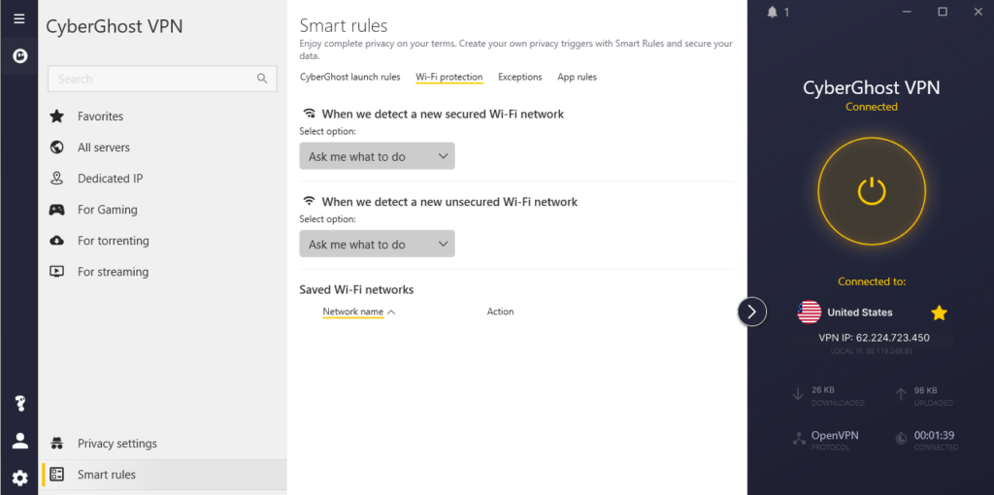Toggle the yellow favorite star for United States
Screen dimensions: 994x495
coord(939,313)
